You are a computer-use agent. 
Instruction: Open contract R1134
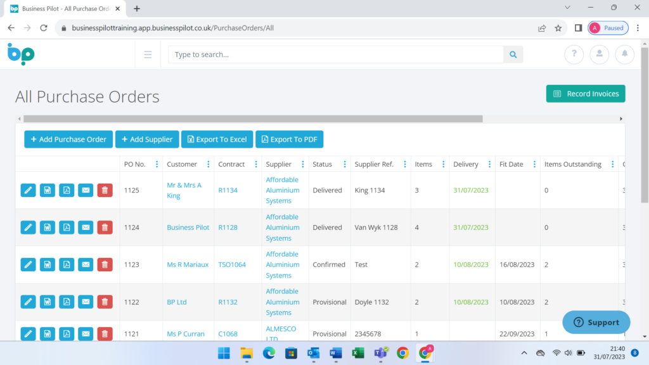click(x=228, y=190)
